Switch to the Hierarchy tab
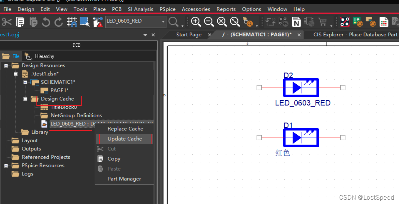 click(x=44, y=56)
